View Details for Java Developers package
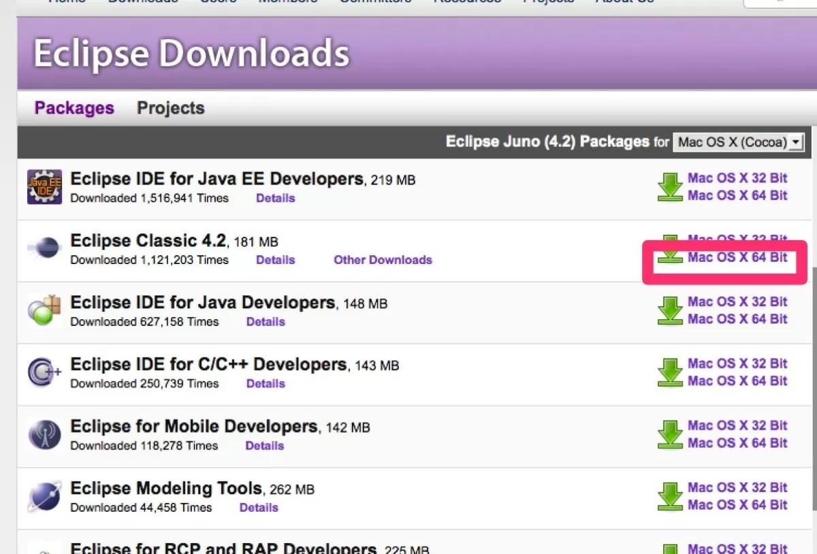Viewport: 817px width, 554px height. [266, 322]
